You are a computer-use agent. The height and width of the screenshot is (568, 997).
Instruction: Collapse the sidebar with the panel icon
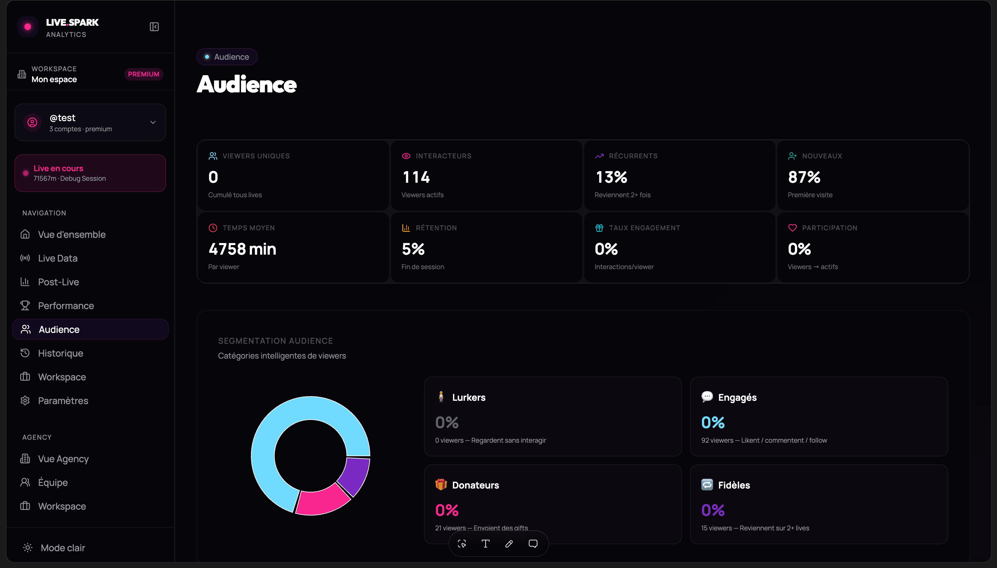click(x=154, y=26)
